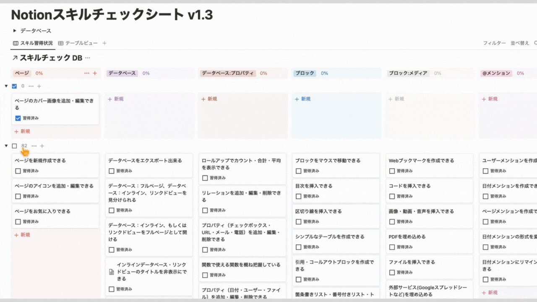This screenshot has width=537, height=302.
Task: Open the 並べ替え sort option
Action: coord(520,43)
